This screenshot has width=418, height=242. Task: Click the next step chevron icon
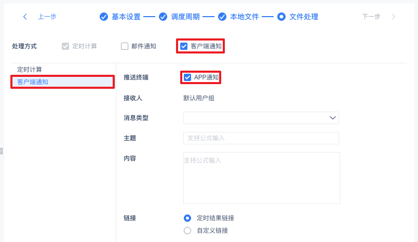(394, 17)
